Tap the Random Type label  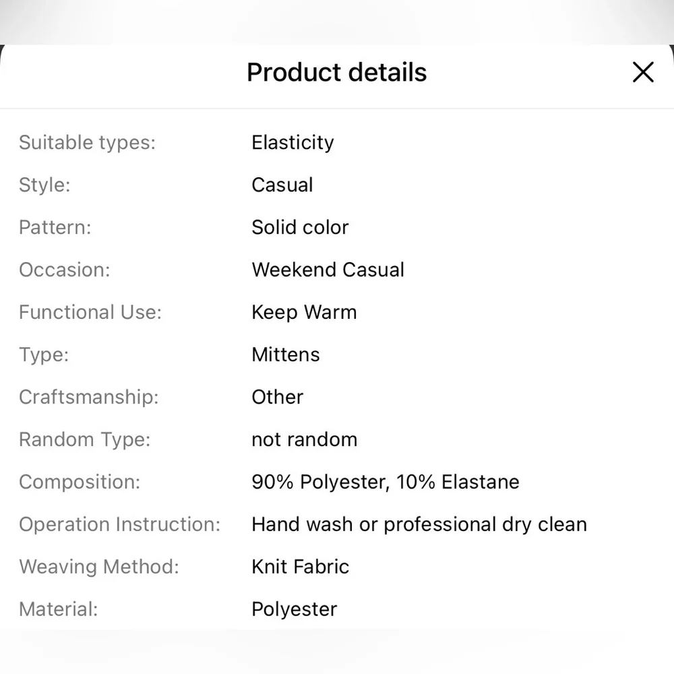pyautogui.click(x=85, y=439)
